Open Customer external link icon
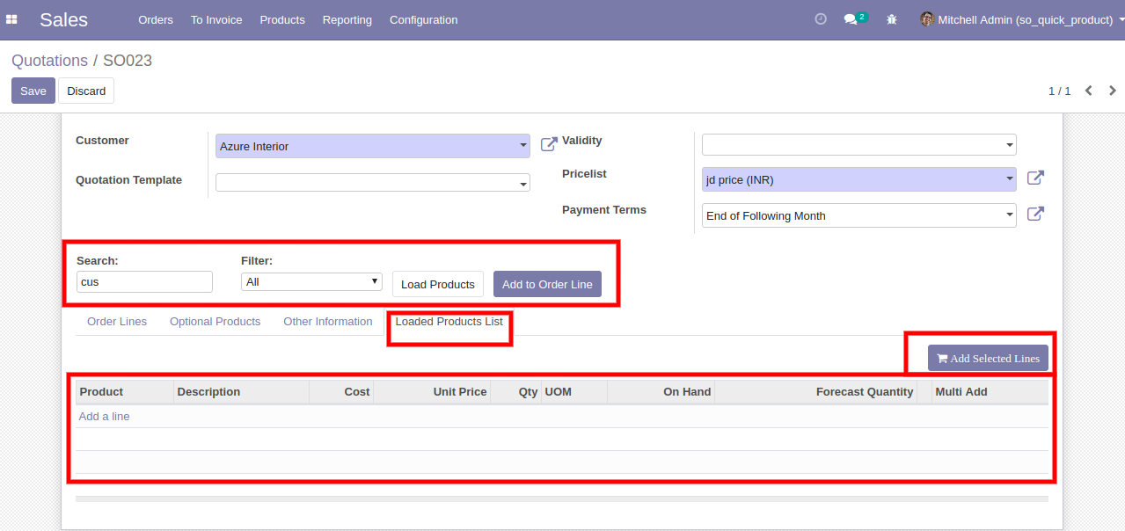The width and height of the screenshot is (1125, 531). pos(549,144)
